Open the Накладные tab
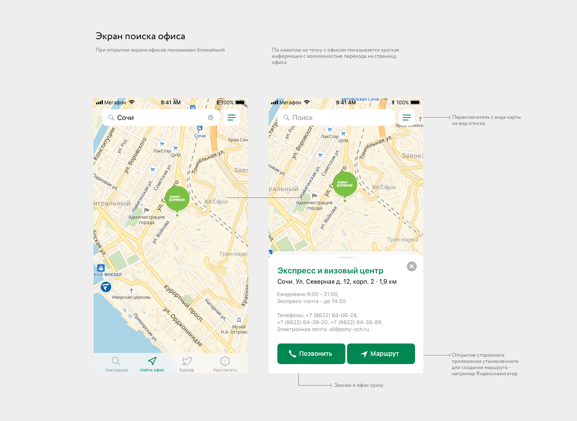The image size is (577, 421). pos(117,364)
